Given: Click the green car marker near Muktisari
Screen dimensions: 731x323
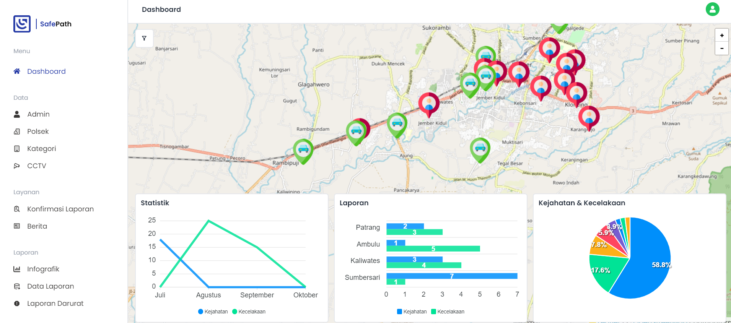Looking at the screenshot, I should pos(480,148).
